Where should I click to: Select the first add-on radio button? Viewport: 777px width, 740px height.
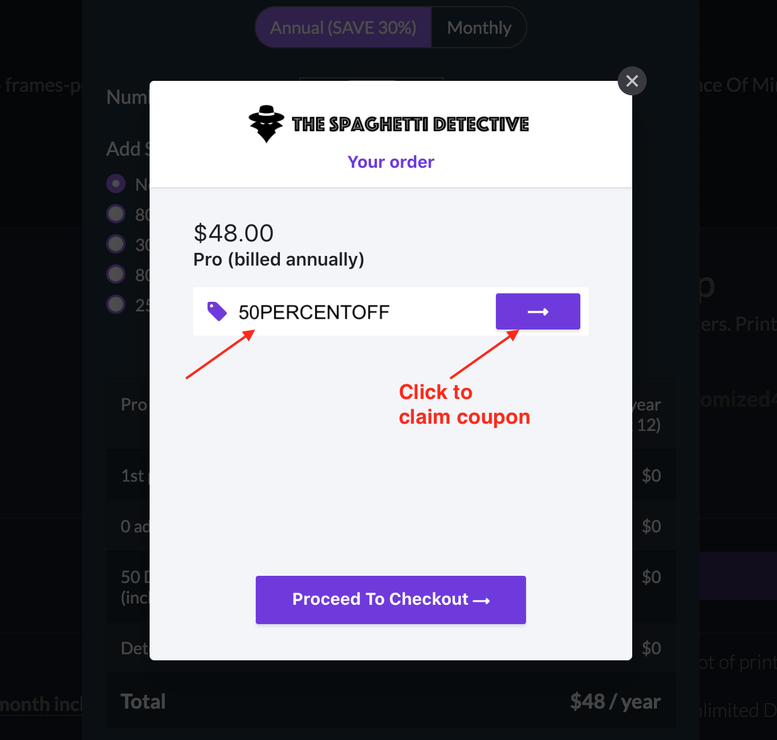116,183
